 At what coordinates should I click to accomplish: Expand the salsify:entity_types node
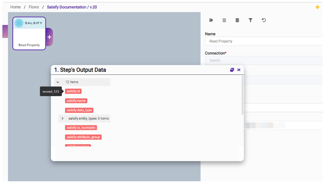(x=62, y=118)
